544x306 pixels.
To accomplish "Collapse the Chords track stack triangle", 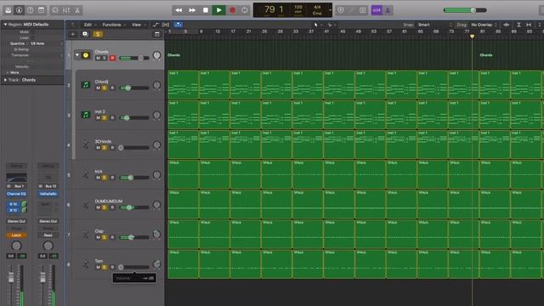I will (77, 54).
